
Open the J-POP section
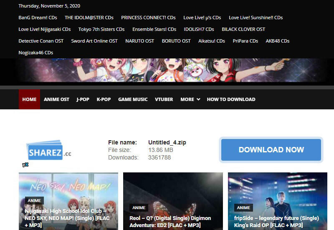(x=83, y=99)
